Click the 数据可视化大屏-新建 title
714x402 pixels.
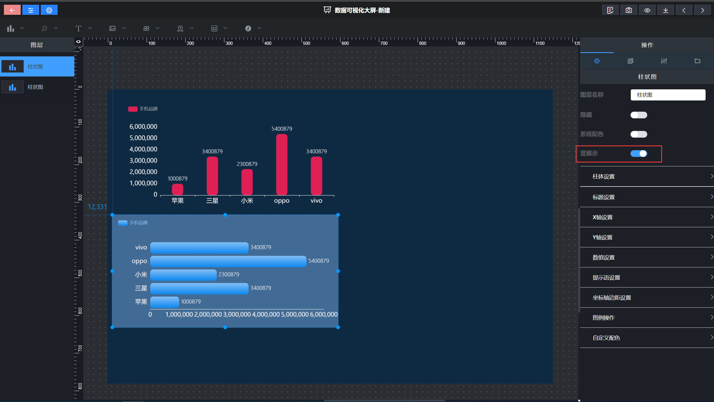click(x=362, y=10)
